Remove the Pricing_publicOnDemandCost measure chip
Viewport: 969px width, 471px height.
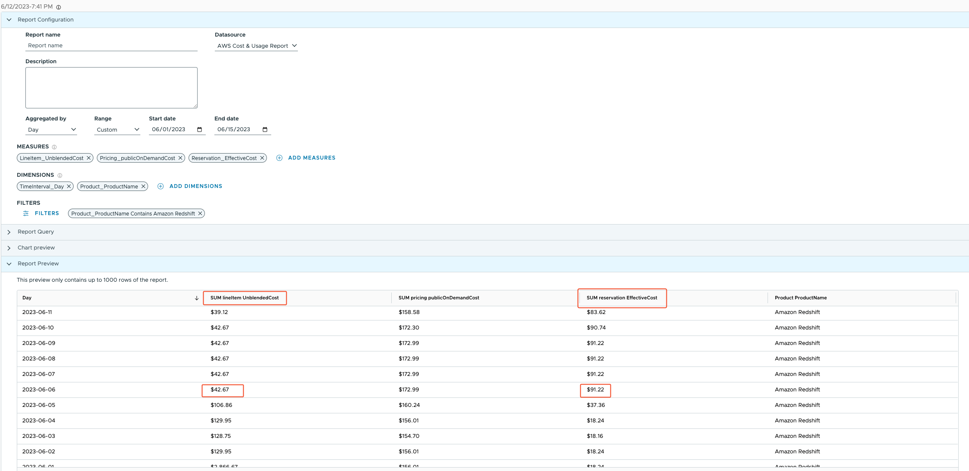tap(180, 158)
